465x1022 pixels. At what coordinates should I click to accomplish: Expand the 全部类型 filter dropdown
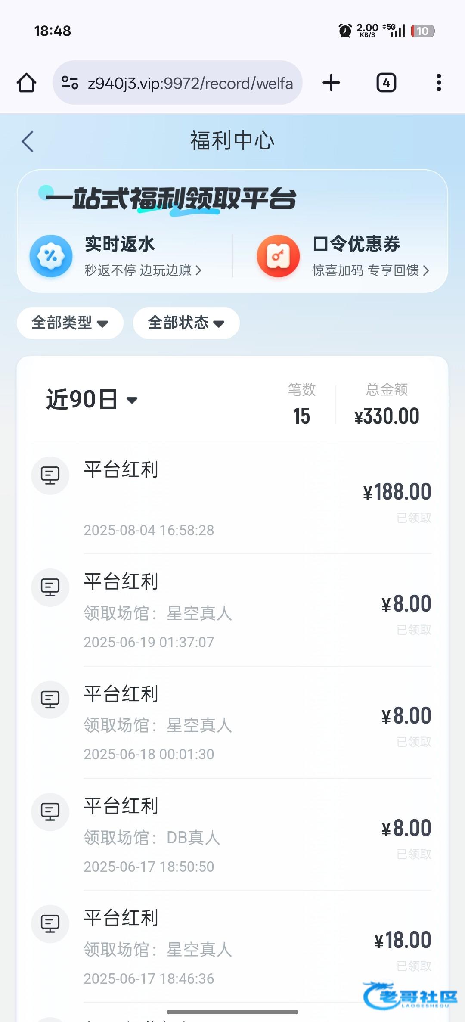point(70,323)
